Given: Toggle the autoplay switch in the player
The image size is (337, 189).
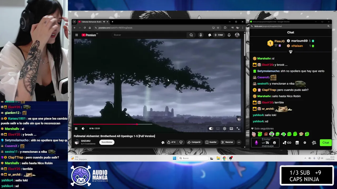Looking at the screenshot, I should (x=211, y=129).
